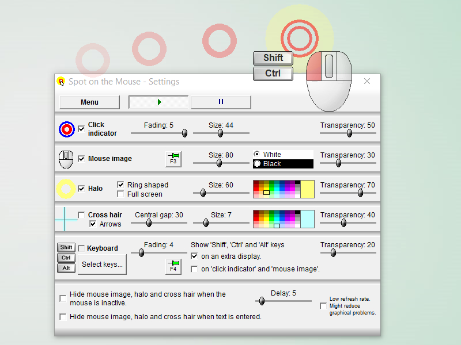The height and width of the screenshot is (345, 461).
Task: Toggle the Halo checkbox
Action: click(81, 189)
